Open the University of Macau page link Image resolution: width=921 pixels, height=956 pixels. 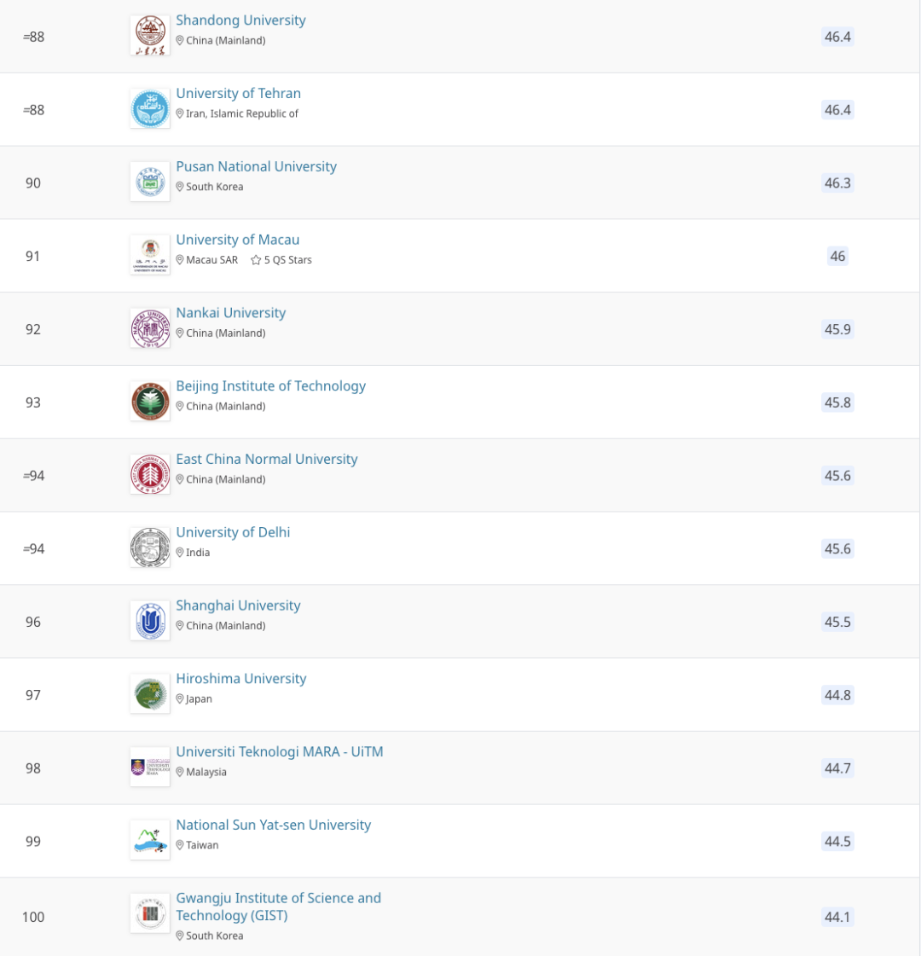point(238,240)
